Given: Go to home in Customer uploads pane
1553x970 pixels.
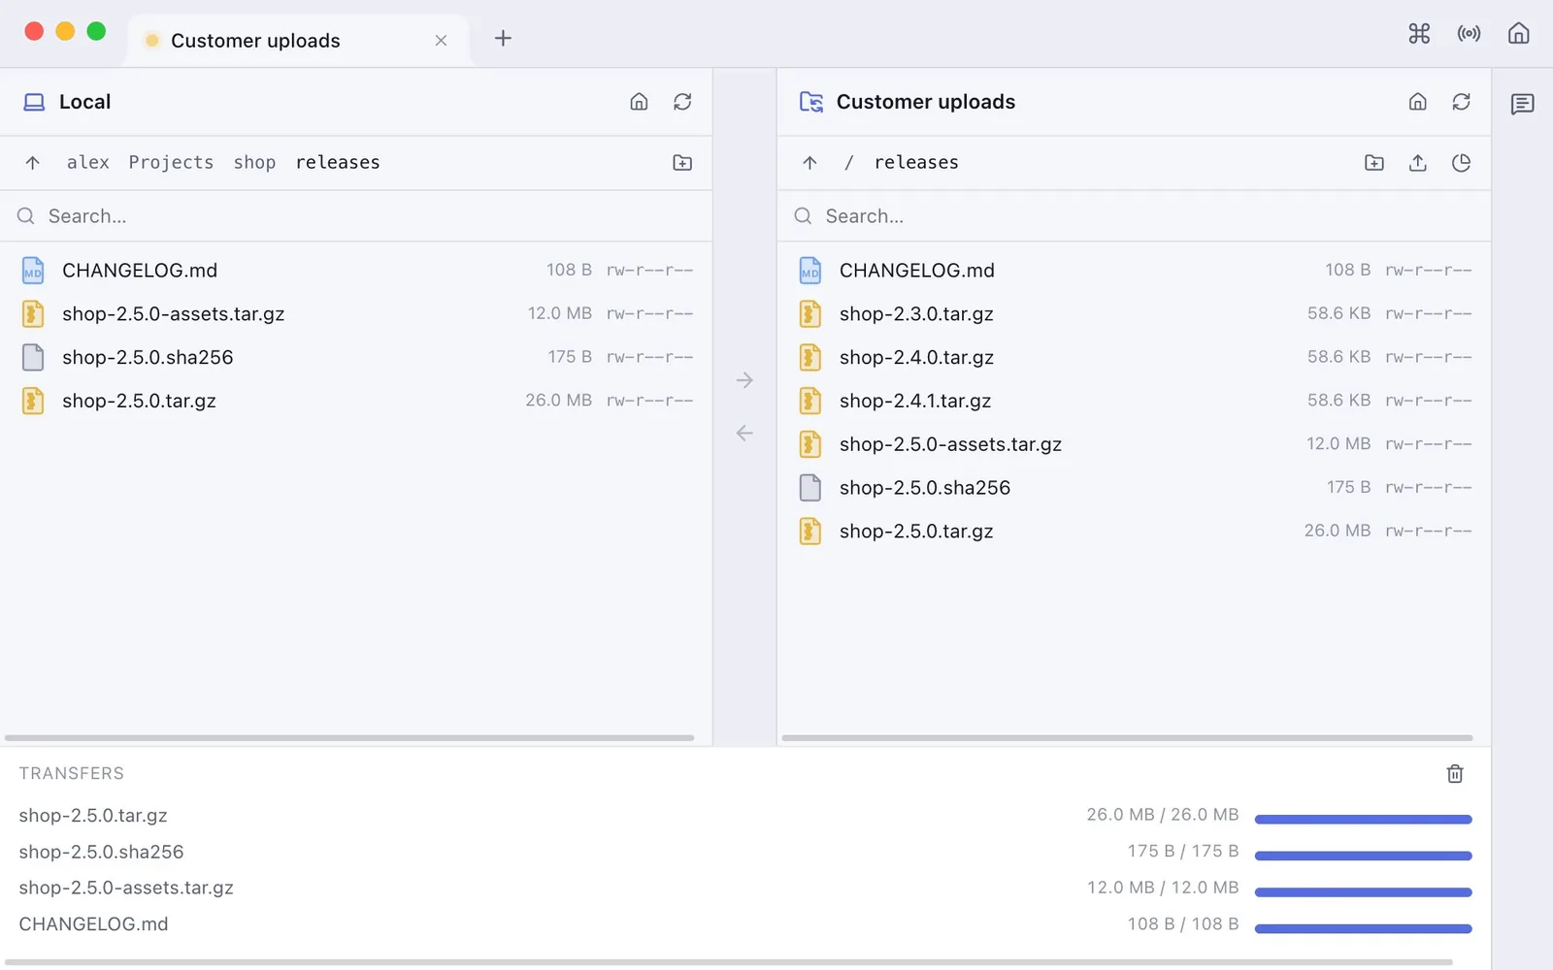Looking at the screenshot, I should coord(1417,102).
